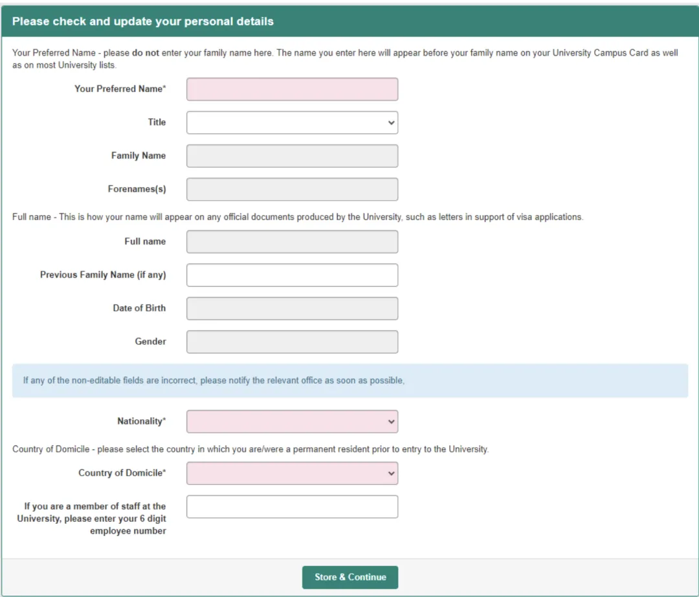This screenshot has width=699, height=597.
Task: Click the 'Country of Domicile*' label
Action: 122,473
